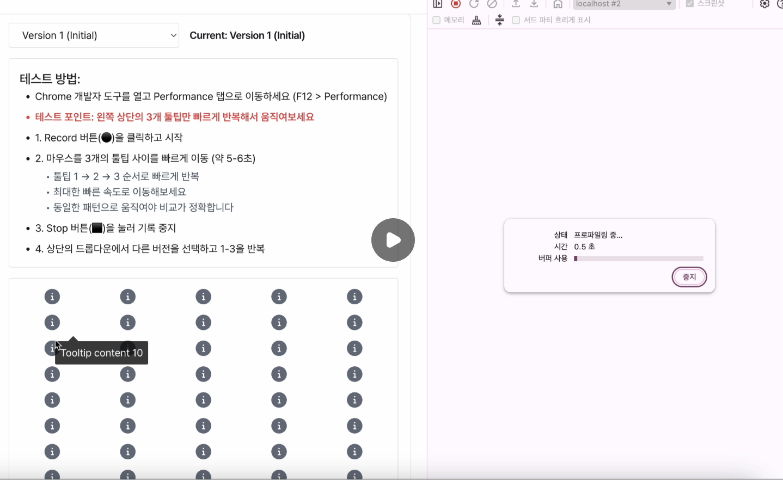Click the panel dock toggle icon
783x480 pixels.
click(x=437, y=4)
